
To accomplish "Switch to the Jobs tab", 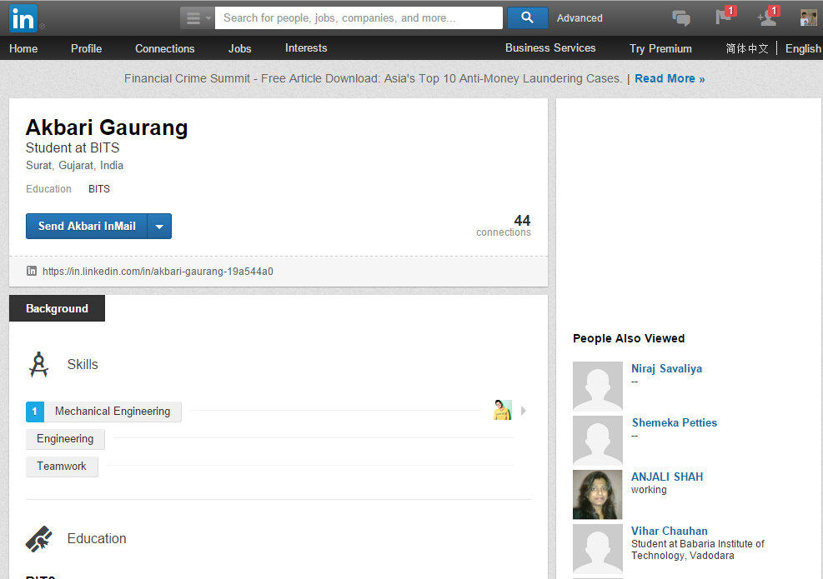I will click(x=239, y=48).
